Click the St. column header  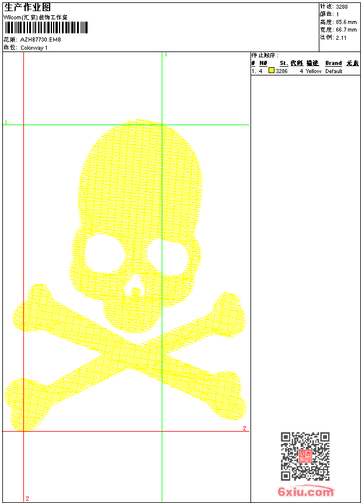(x=283, y=63)
